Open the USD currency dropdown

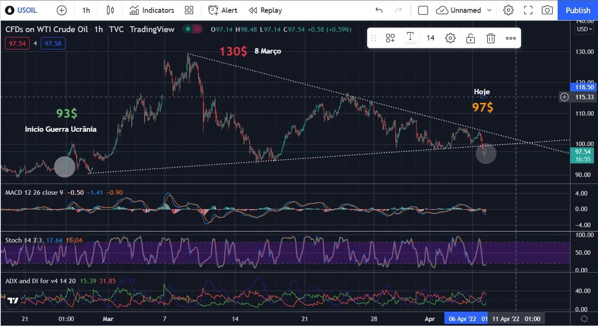584,29
